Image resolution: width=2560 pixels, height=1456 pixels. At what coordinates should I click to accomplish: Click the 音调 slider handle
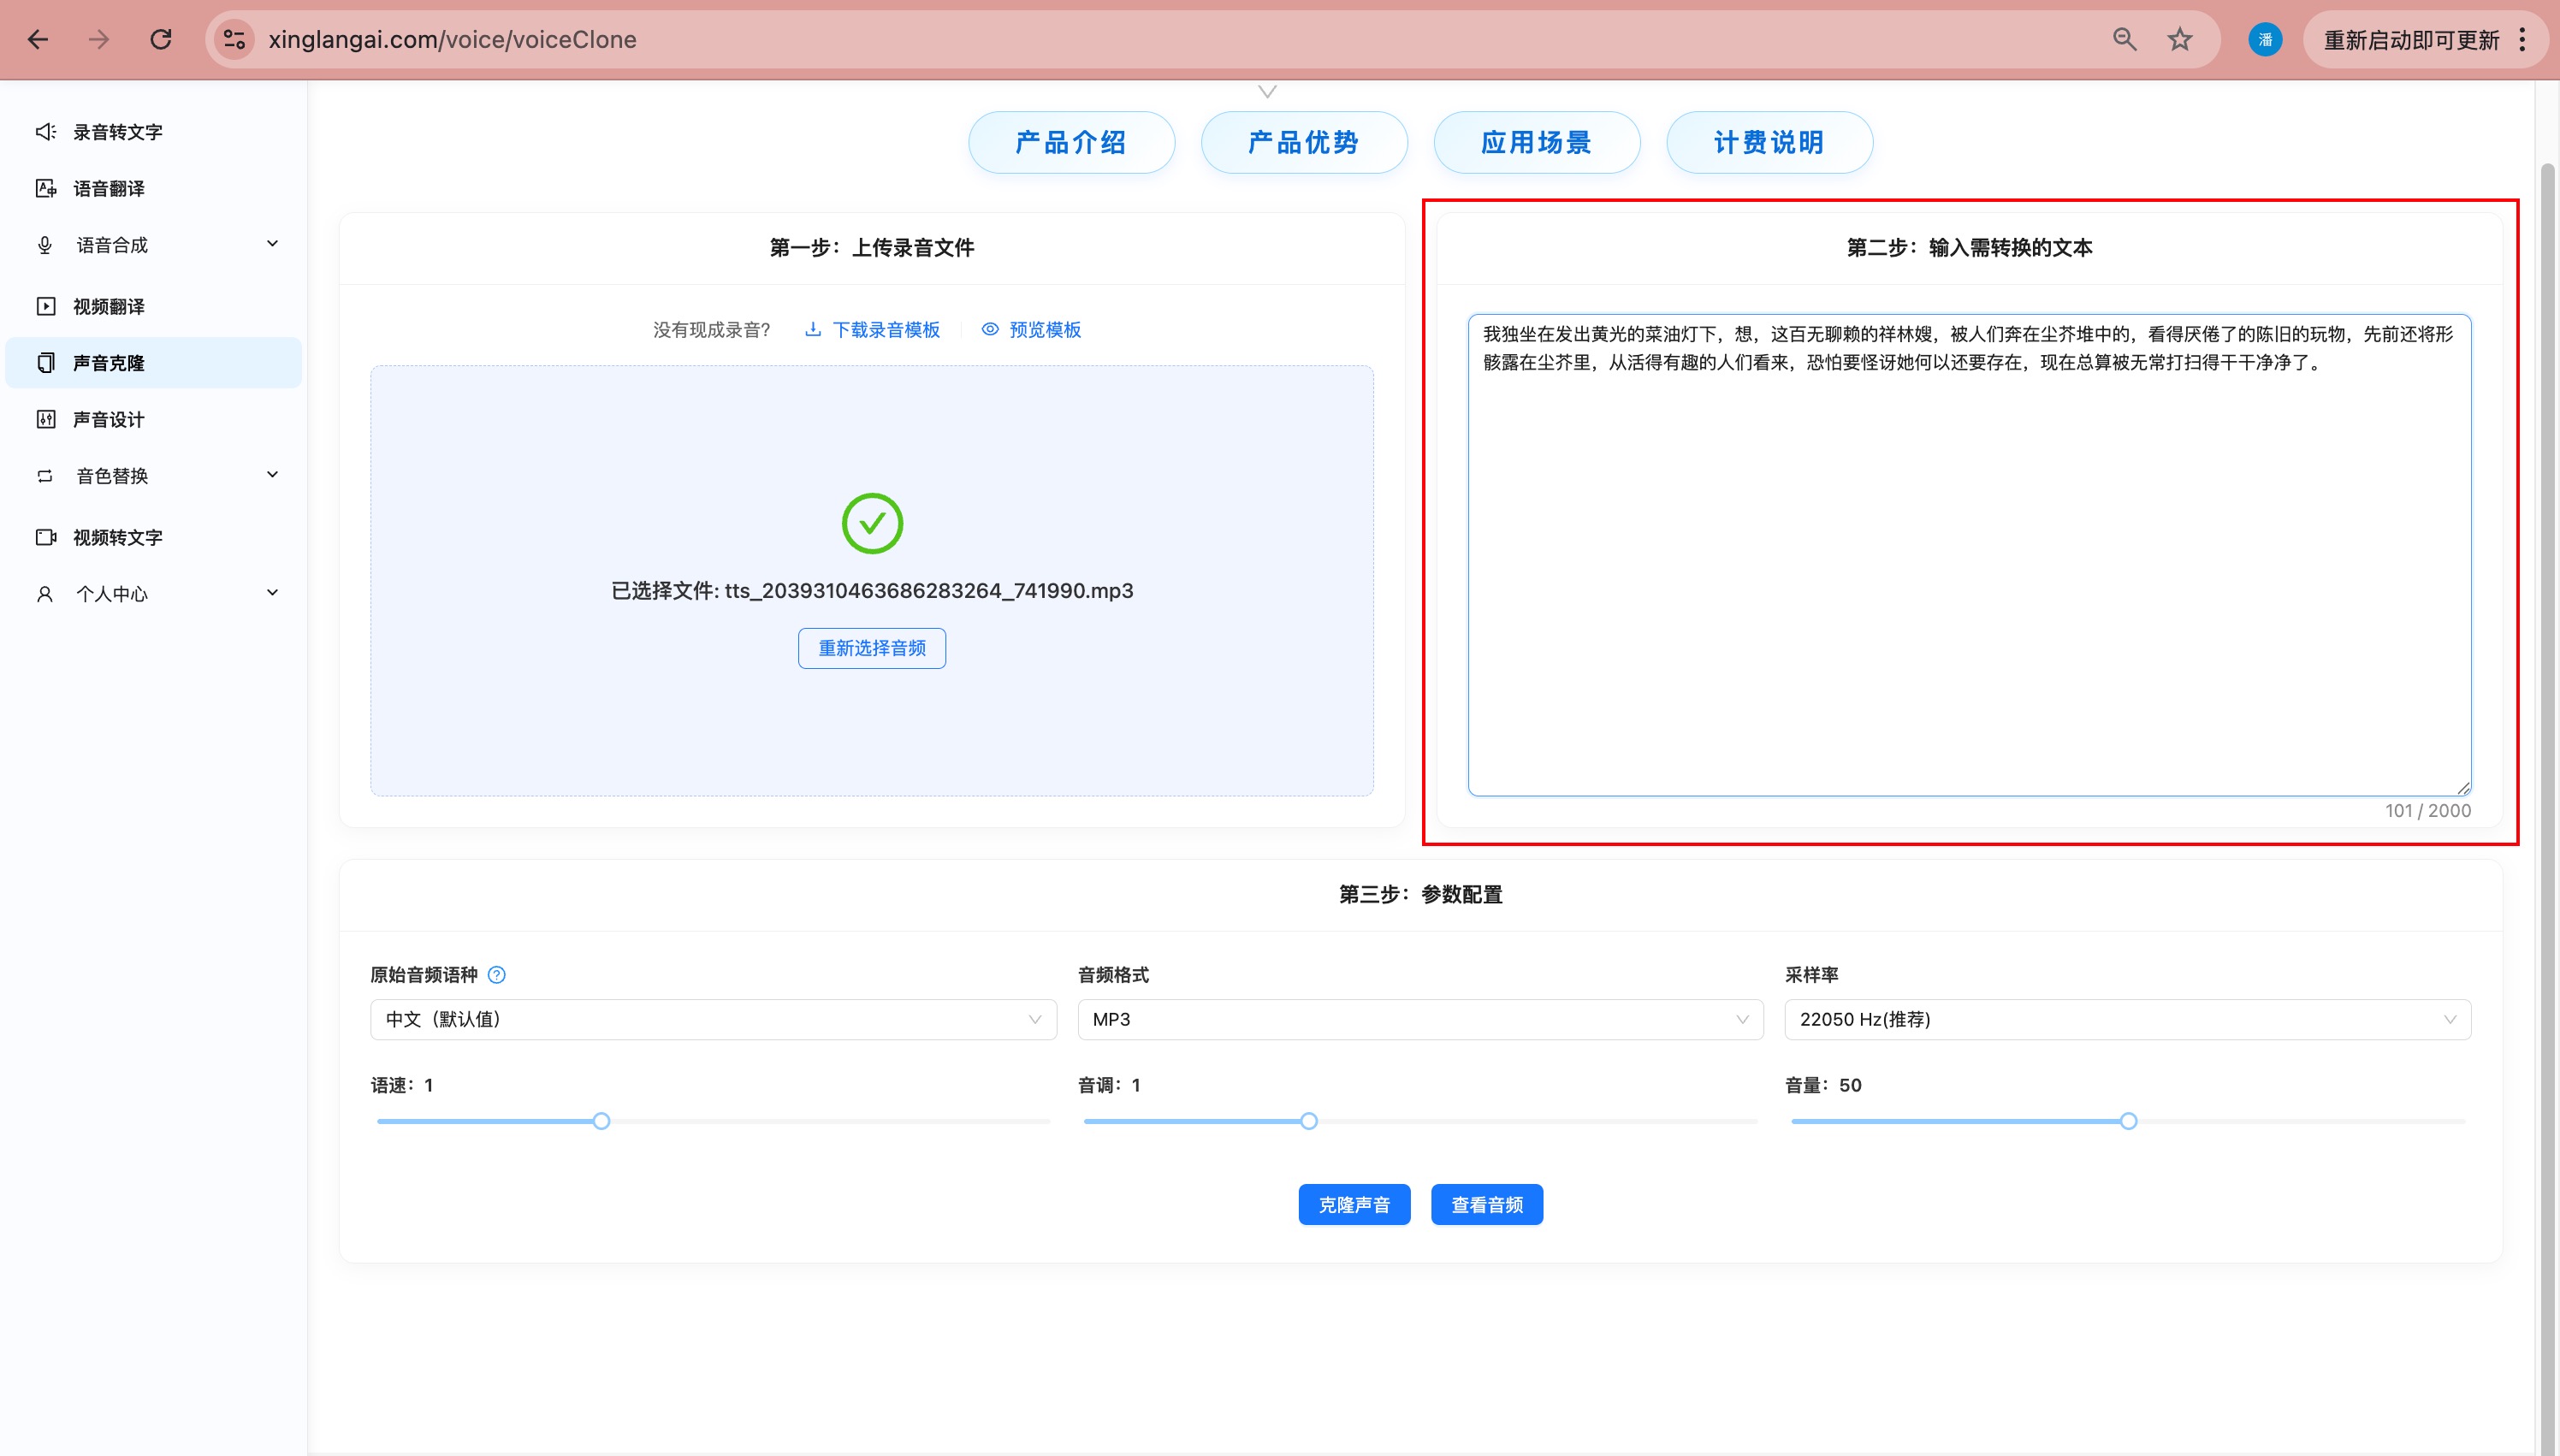(1309, 1121)
